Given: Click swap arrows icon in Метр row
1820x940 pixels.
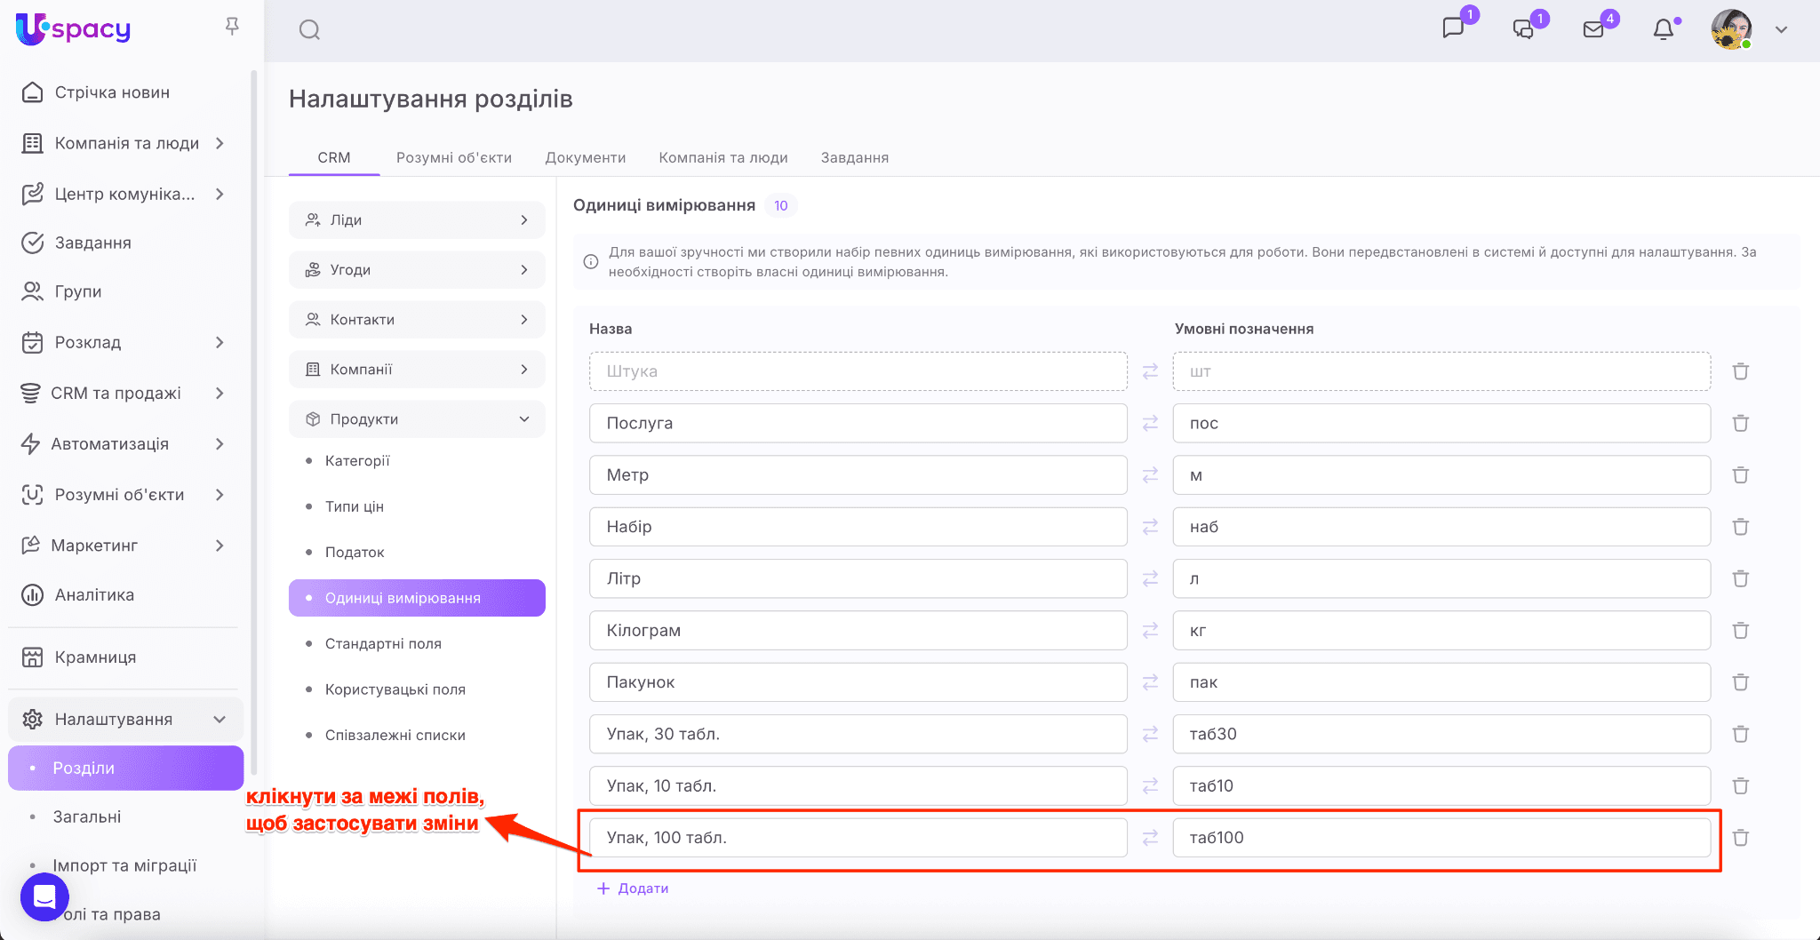Looking at the screenshot, I should [x=1150, y=475].
